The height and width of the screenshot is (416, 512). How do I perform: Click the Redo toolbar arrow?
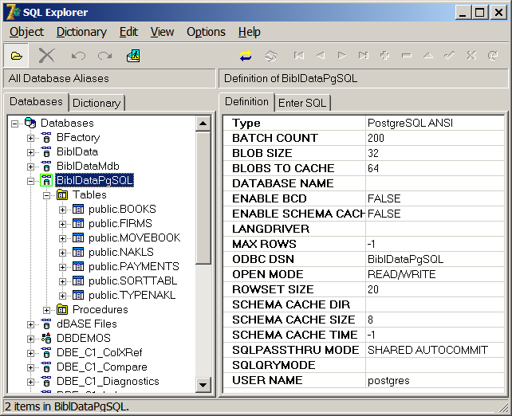[104, 56]
